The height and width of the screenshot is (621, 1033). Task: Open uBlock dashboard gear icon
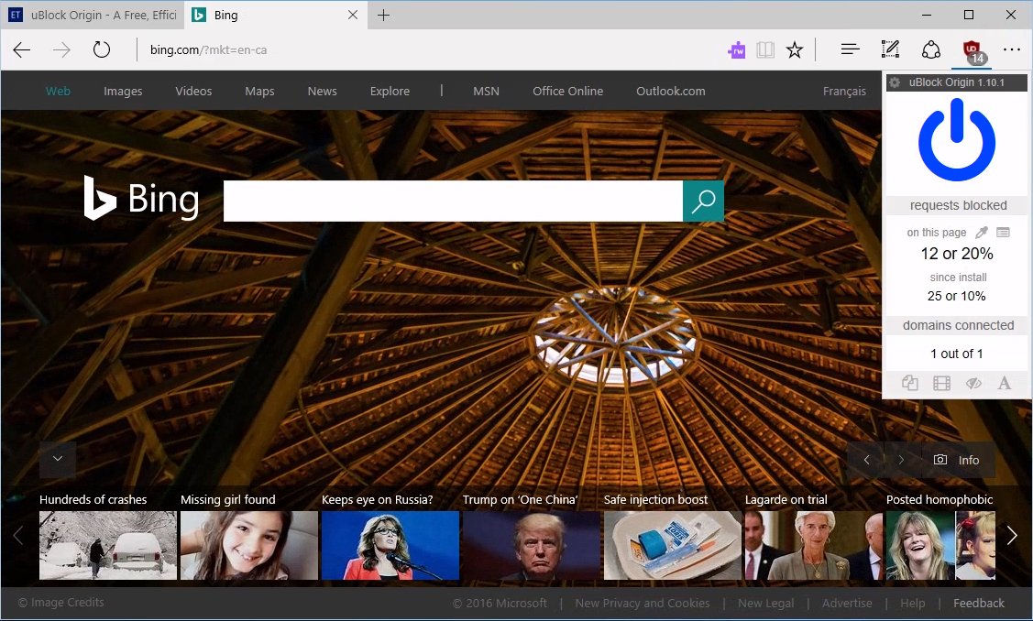(895, 83)
